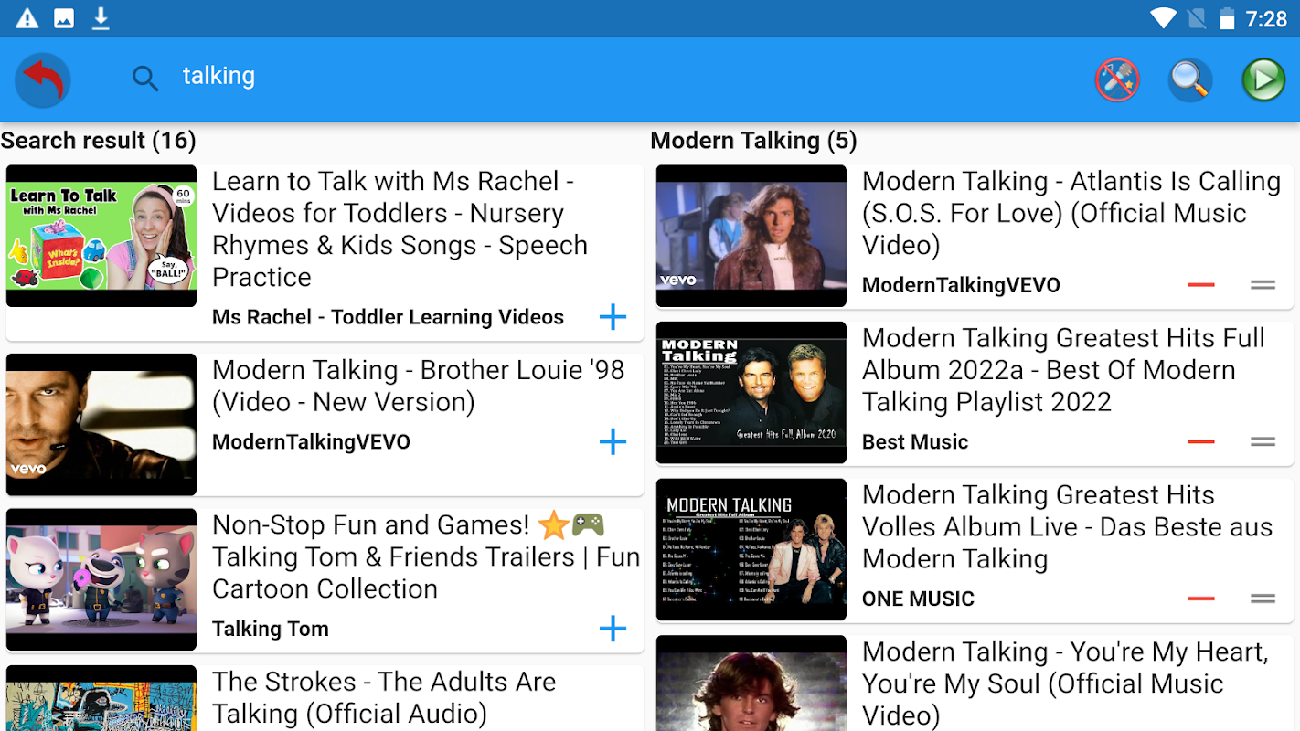The height and width of the screenshot is (731, 1300).
Task: Tap the small search icon beside 'talking'
Action: (145, 79)
